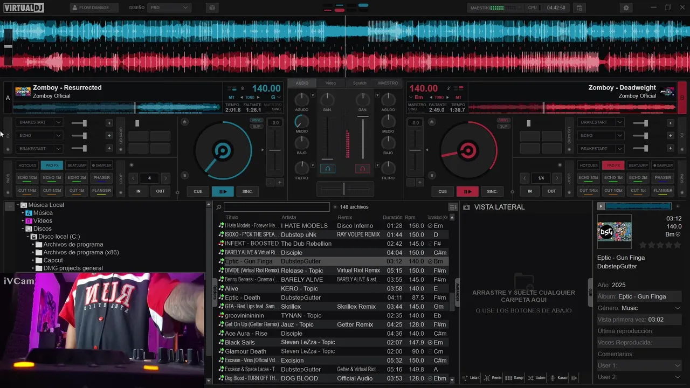Screen dimensions: 690x388
Task: Click pitch minus button on deck A
Action: click(x=271, y=183)
